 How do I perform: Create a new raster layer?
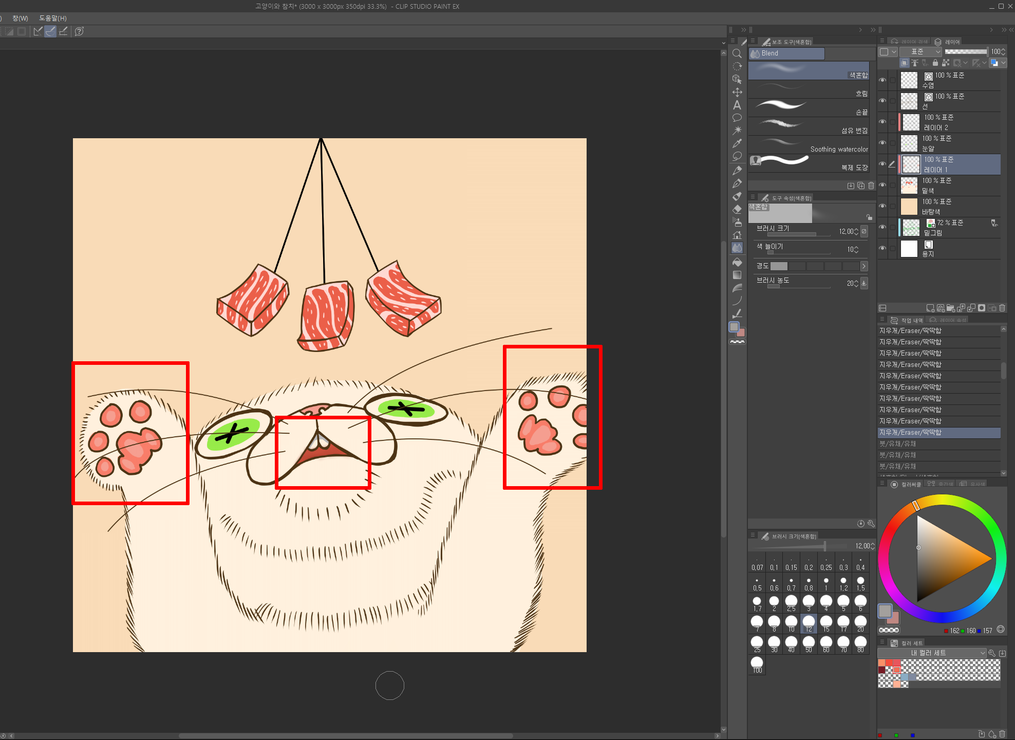click(930, 308)
